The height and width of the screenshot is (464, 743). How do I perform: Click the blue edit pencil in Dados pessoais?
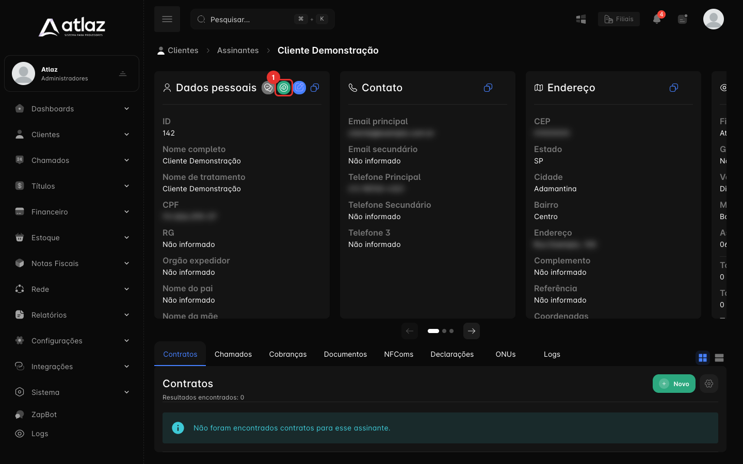(x=299, y=88)
